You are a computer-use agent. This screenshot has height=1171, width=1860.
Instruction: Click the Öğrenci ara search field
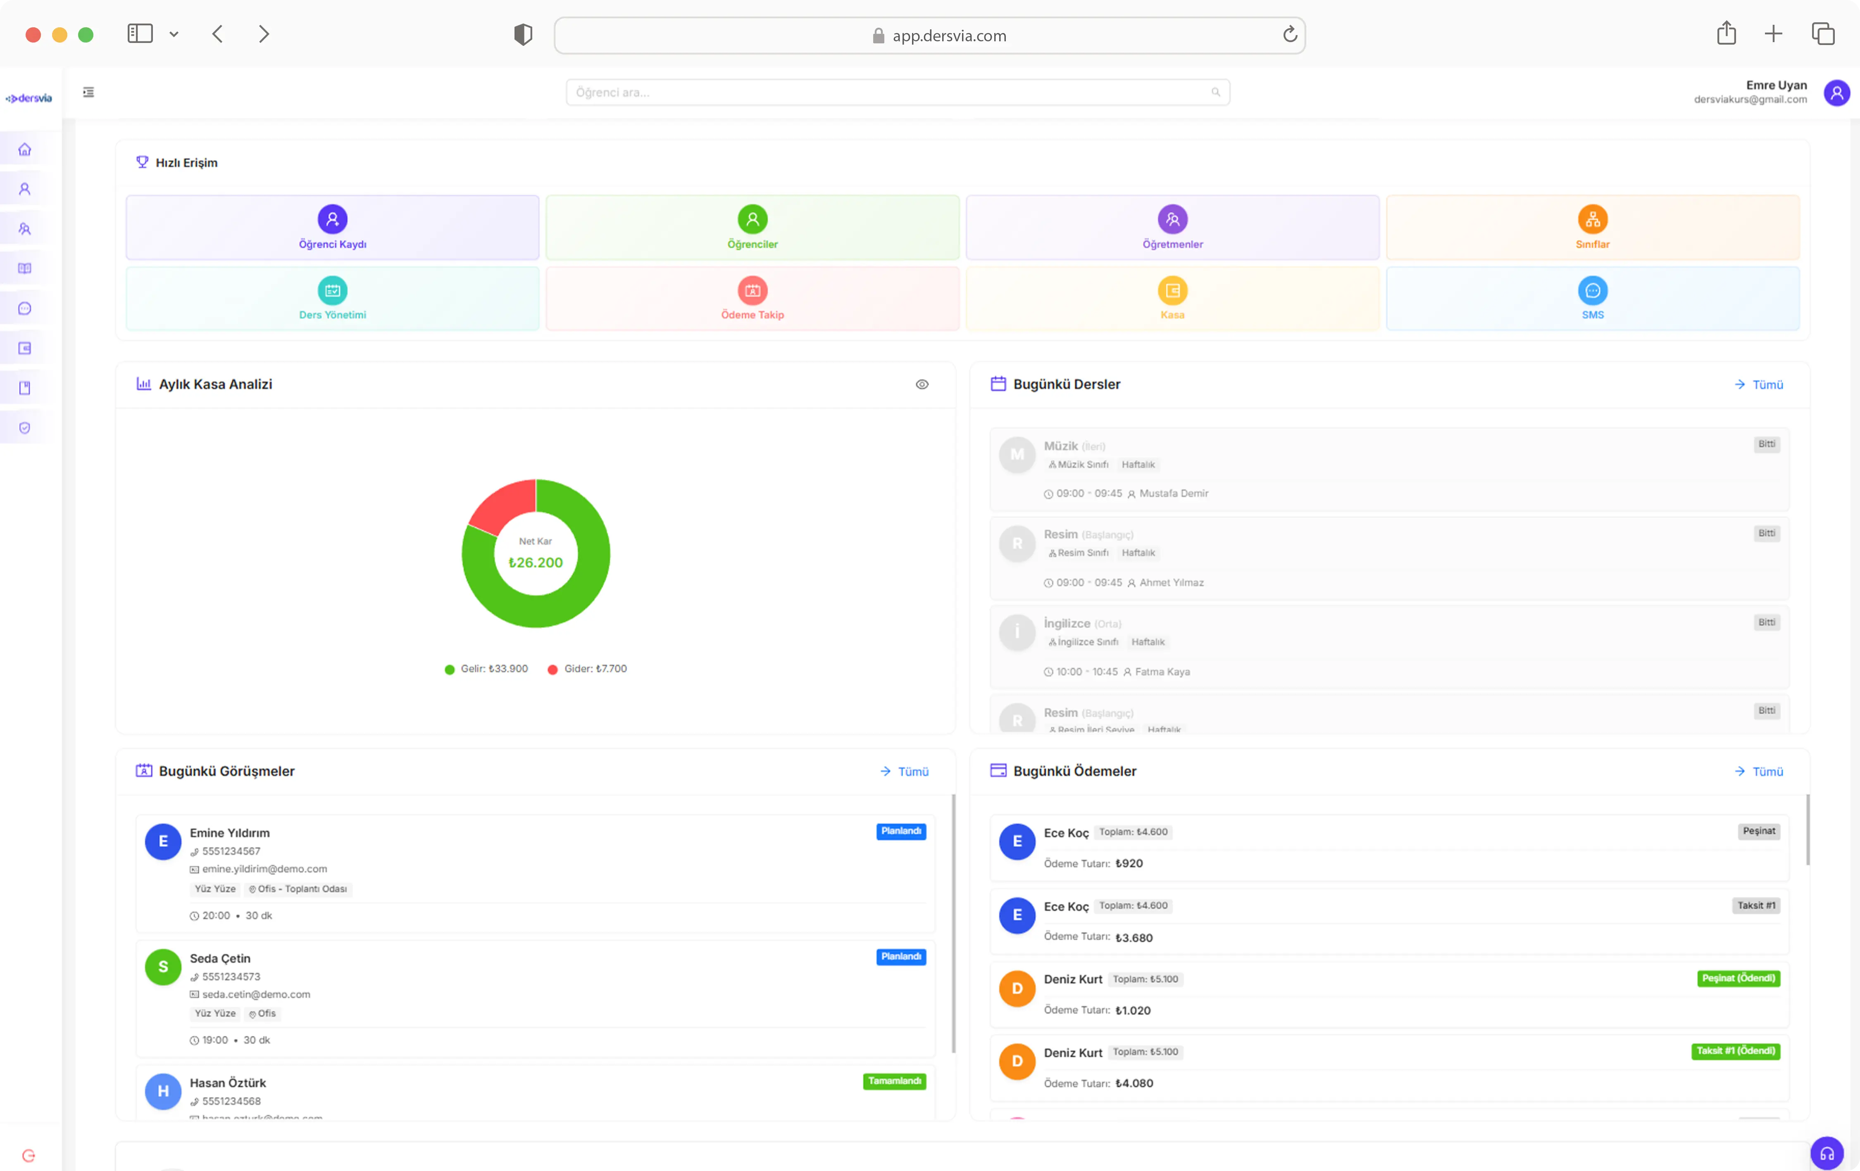(x=888, y=93)
